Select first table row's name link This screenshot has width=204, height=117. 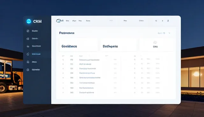pos(89,60)
